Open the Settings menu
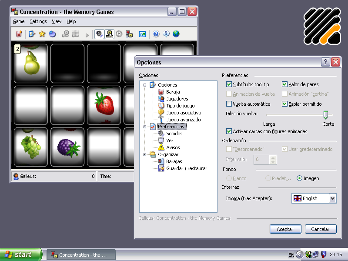 coord(38,21)
